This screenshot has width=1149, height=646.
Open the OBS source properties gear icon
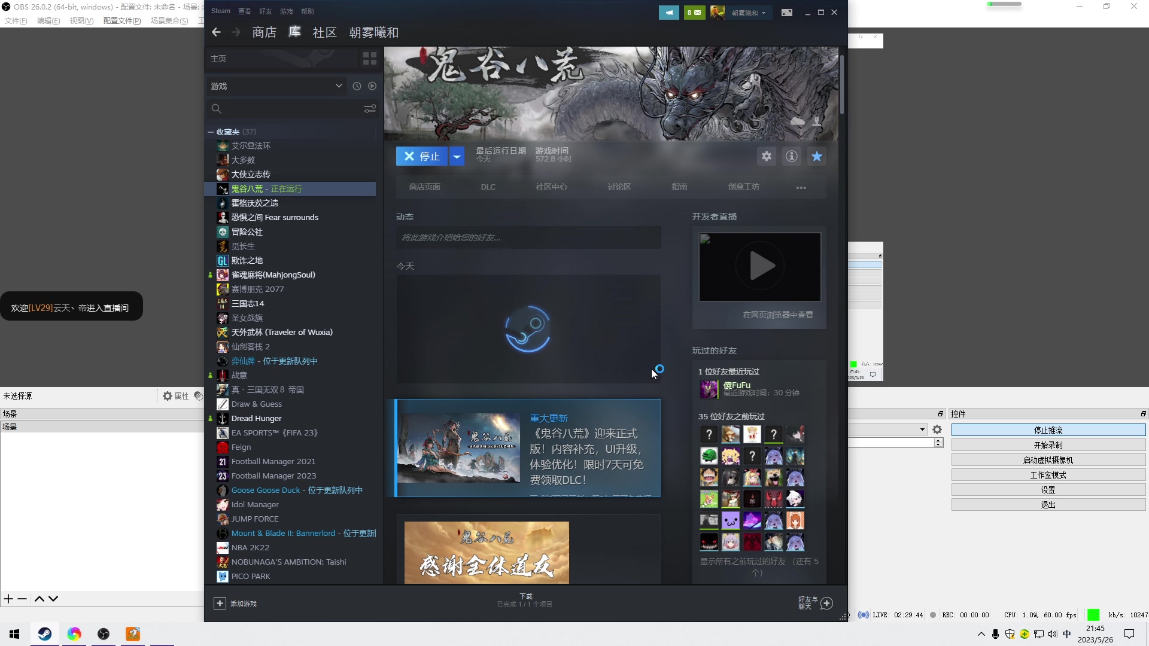168,396
